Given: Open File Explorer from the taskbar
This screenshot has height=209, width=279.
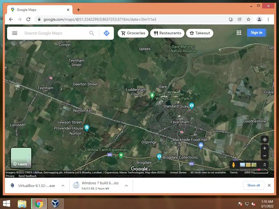Looking at the screenshot, I should click(22, 204).
